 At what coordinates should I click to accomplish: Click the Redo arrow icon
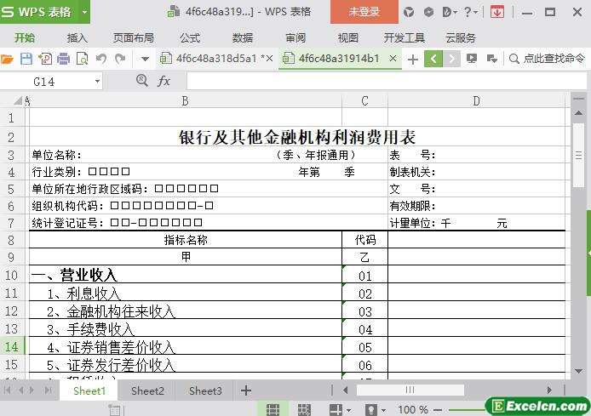tap(120, 59)
